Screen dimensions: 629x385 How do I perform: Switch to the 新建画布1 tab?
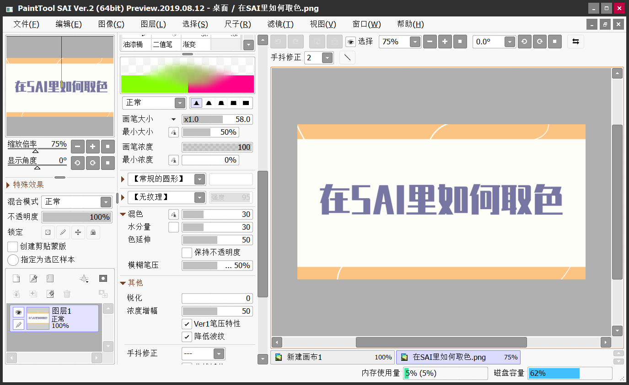333,357
